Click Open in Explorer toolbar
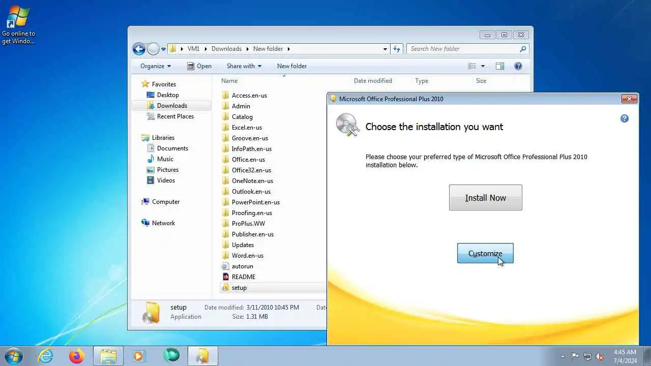This screenshot has height=366, width=651. (x=199, y=66)
